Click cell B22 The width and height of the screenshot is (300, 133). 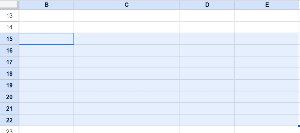point(47,120)
